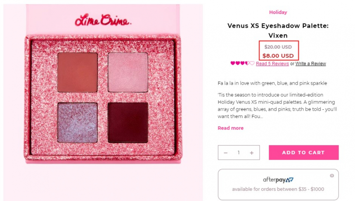This screenshot has height=201, width=355.
Task: Click the ADD TO CART button
Action: [303, 153]
